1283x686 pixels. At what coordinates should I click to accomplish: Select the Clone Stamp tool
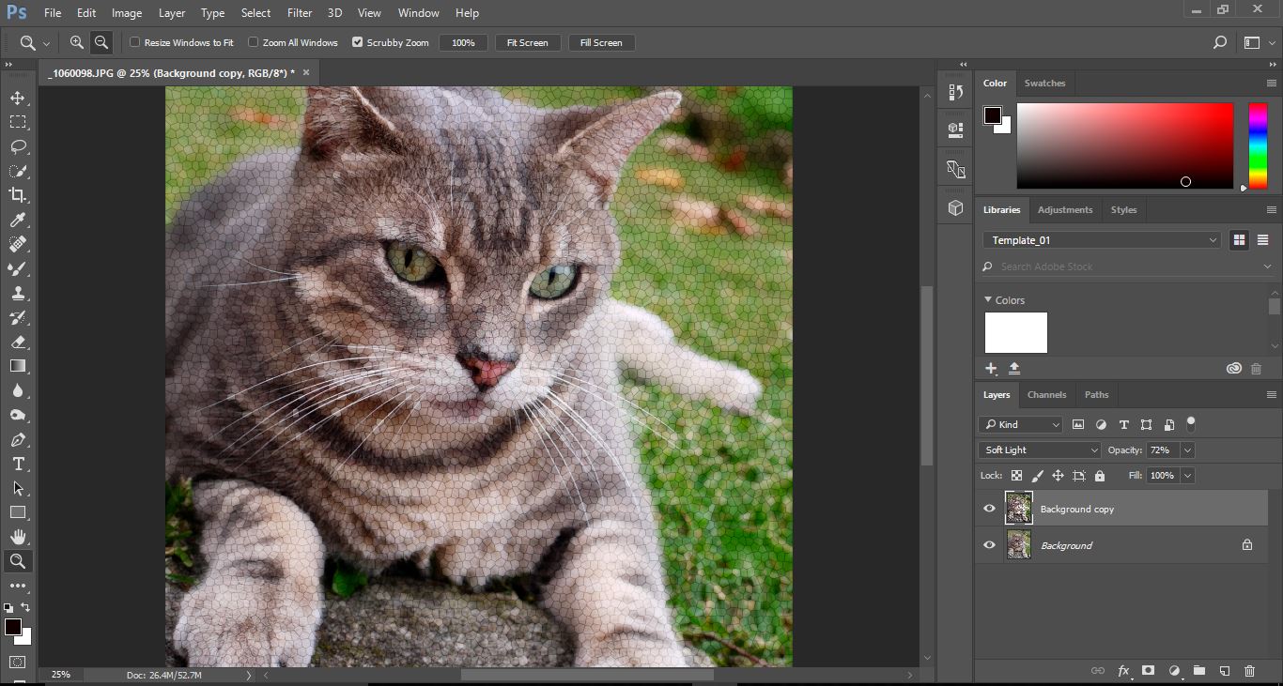[18, 293]
